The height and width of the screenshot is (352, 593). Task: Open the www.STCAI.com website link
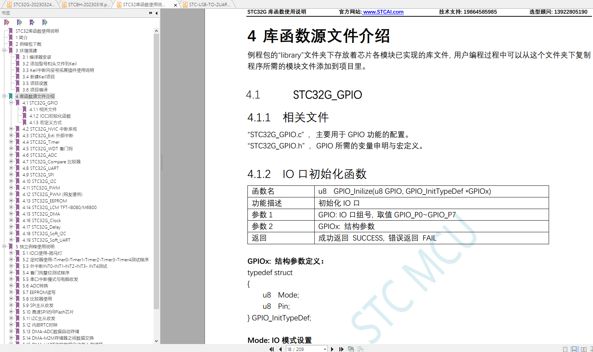pyautogui.click(x=383, y=12)
